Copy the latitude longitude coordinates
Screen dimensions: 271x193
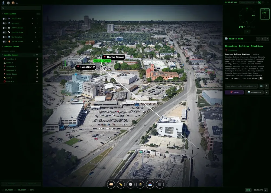coord(261,78)
